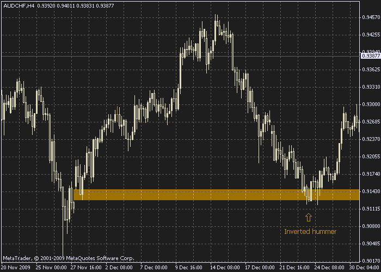Click the 0.91740 price scale label
The height and width of the screenshot is (272, 381).
tap(371, 174)
